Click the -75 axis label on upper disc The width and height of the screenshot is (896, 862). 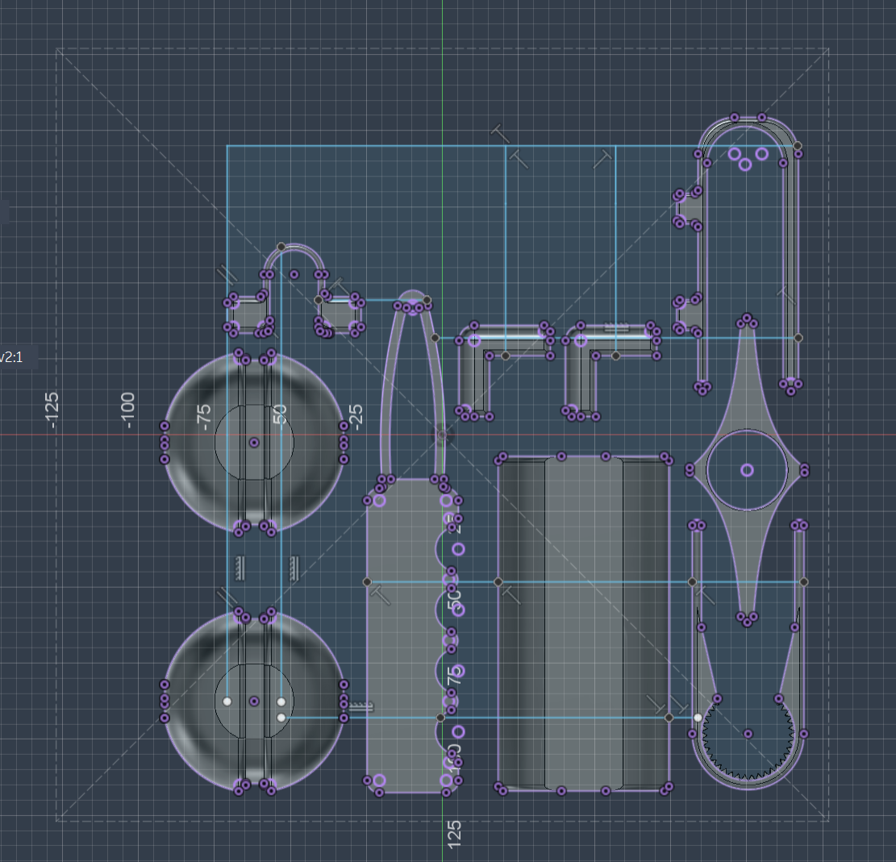pyautogui.click(x=203, y=417)
